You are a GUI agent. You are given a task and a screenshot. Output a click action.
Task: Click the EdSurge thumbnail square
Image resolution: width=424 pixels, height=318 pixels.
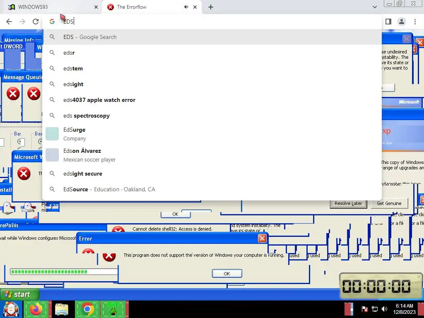(x=52, y=134)
